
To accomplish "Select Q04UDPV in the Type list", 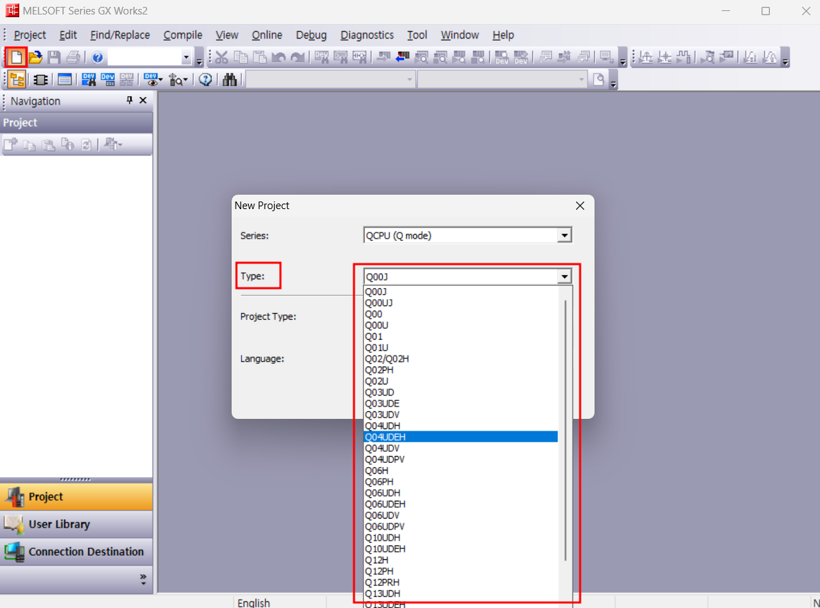I will pyautogui.click(x=461, y=459).
